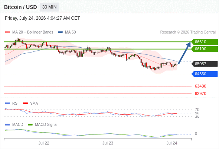219x149 pixels.
Task: Click the blue RSI legend marker
Action: (x=7, y=104)
